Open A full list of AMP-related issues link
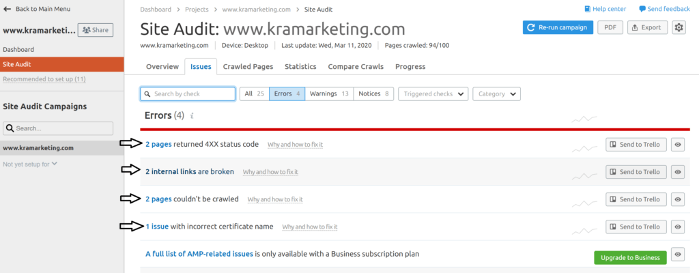699x273 pixels. click(199, 254)
